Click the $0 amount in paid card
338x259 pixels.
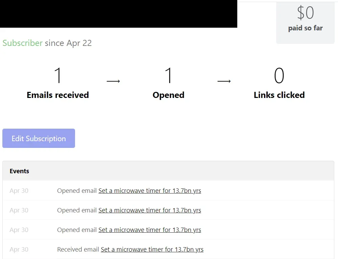(x=305, y=13)
